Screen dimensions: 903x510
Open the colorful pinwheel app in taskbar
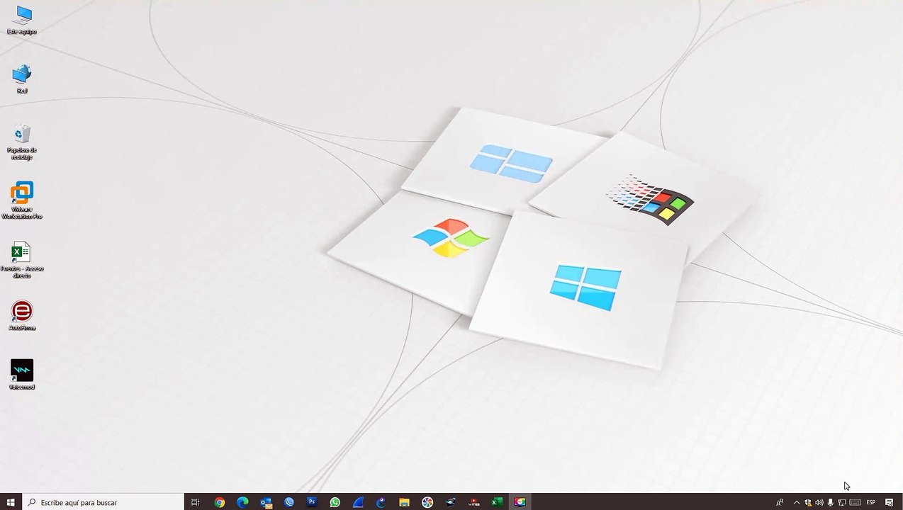click(x=427, y=502)
